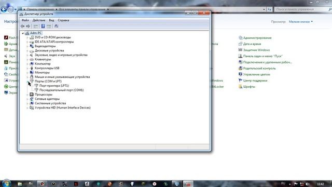Scan for hardware changes toolbar icon
Screen dimensions: 332x187
point(56,26)
